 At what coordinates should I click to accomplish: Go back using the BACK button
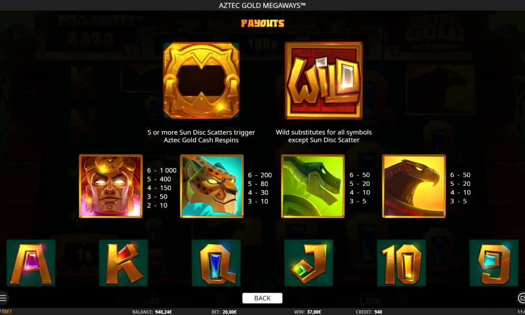(262, 298)
